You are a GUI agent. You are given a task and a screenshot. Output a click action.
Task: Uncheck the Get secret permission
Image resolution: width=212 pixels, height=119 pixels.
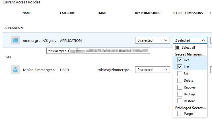coord(180,60)
